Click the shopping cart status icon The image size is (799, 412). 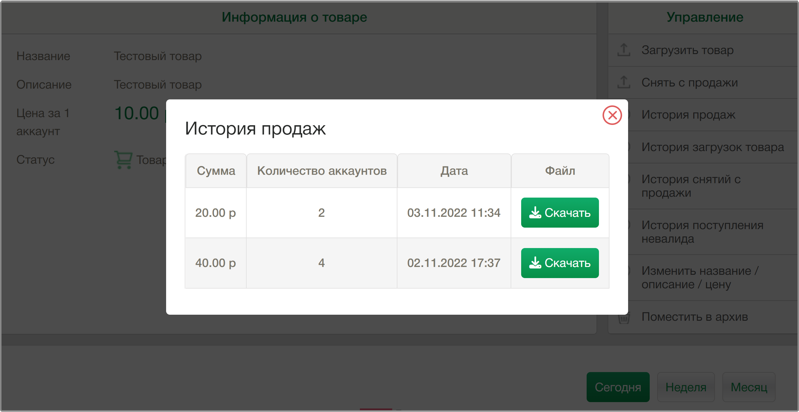123,160
